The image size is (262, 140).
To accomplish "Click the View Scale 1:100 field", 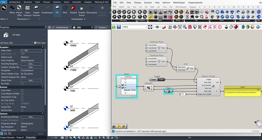I will (x=31, y=50).
